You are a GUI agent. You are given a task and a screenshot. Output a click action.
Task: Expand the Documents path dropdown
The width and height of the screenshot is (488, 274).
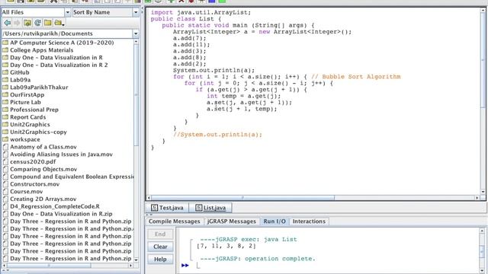(136, 33)
